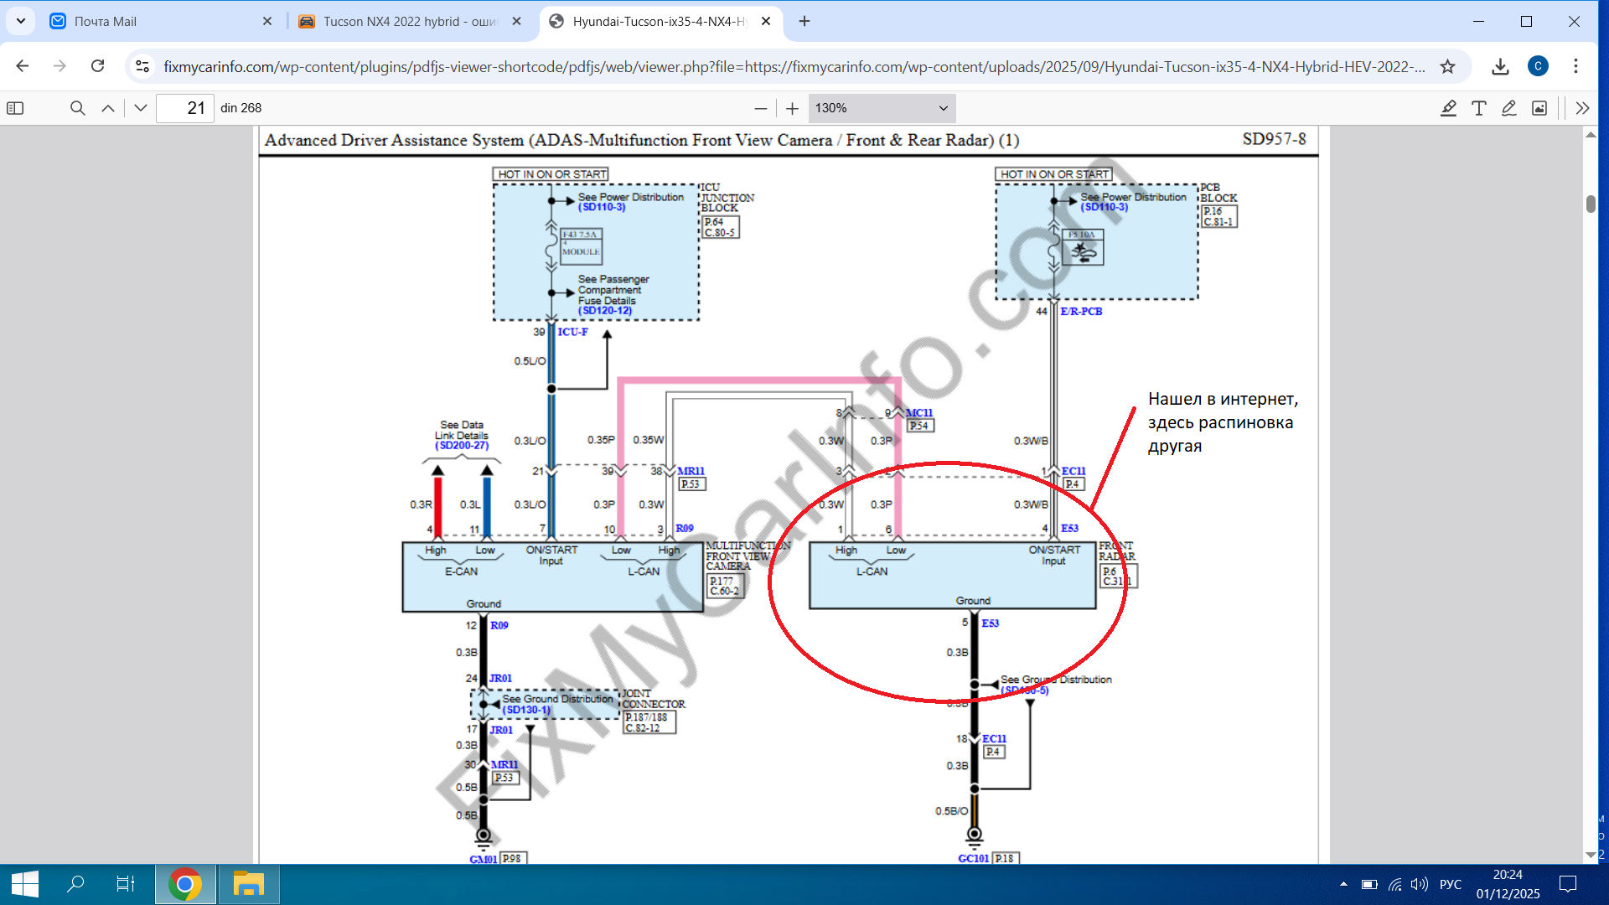Select the highlight annotation tool

coord(1448,108)
